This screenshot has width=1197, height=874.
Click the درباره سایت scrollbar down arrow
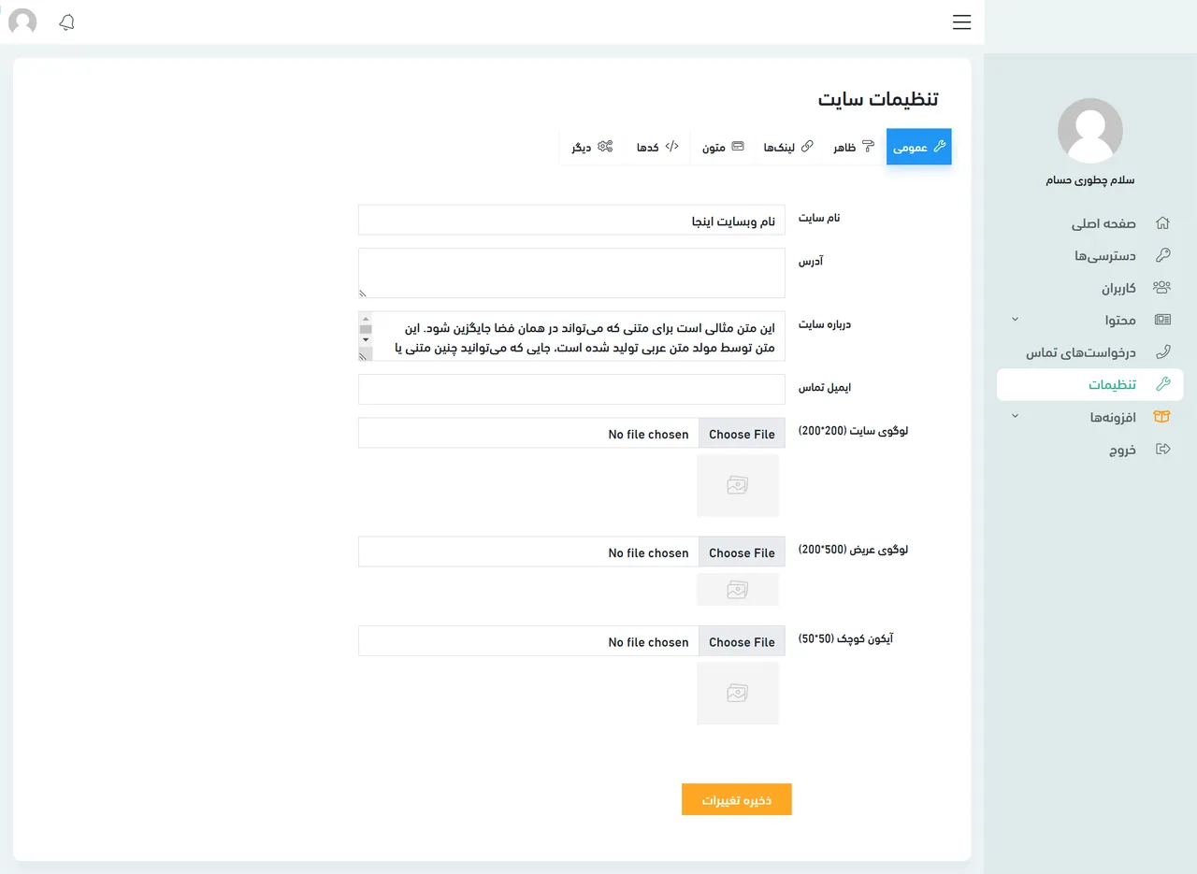coord(366,339)
